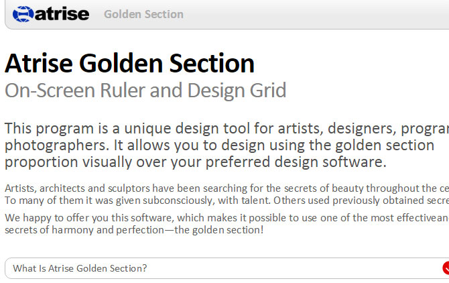449x283 pixels.
Task: Click the blue Atrise globe logo icon
Action: pos(23,14)
